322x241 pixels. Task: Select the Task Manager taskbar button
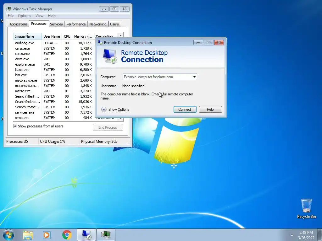tap(106, 235)
